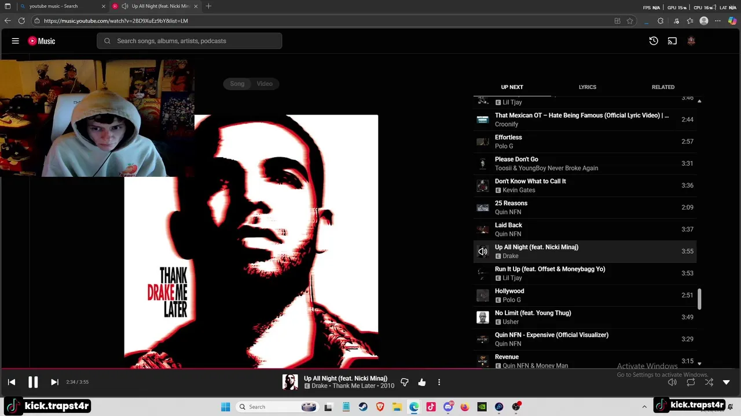Play 25 Reasons by Quin NFN

coord(585,207)
